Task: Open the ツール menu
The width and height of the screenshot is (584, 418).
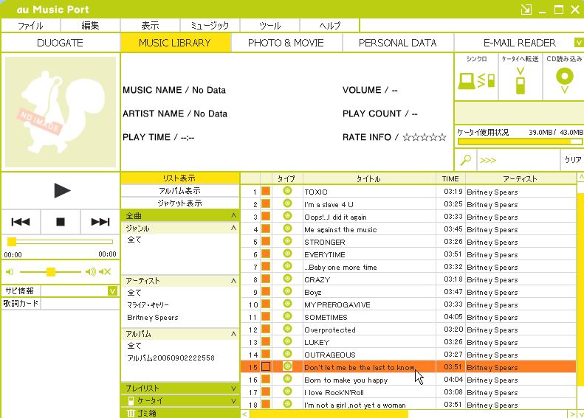Action: [270, 25]
